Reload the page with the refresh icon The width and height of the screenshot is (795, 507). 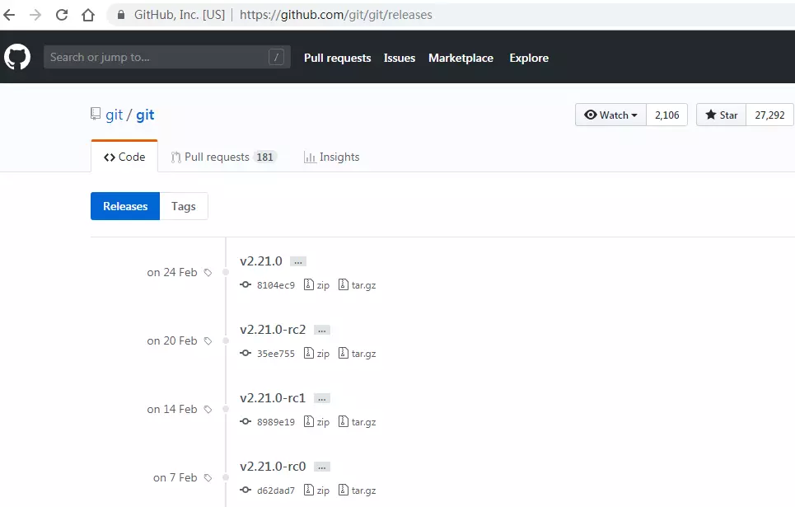(x=62, y=15)
